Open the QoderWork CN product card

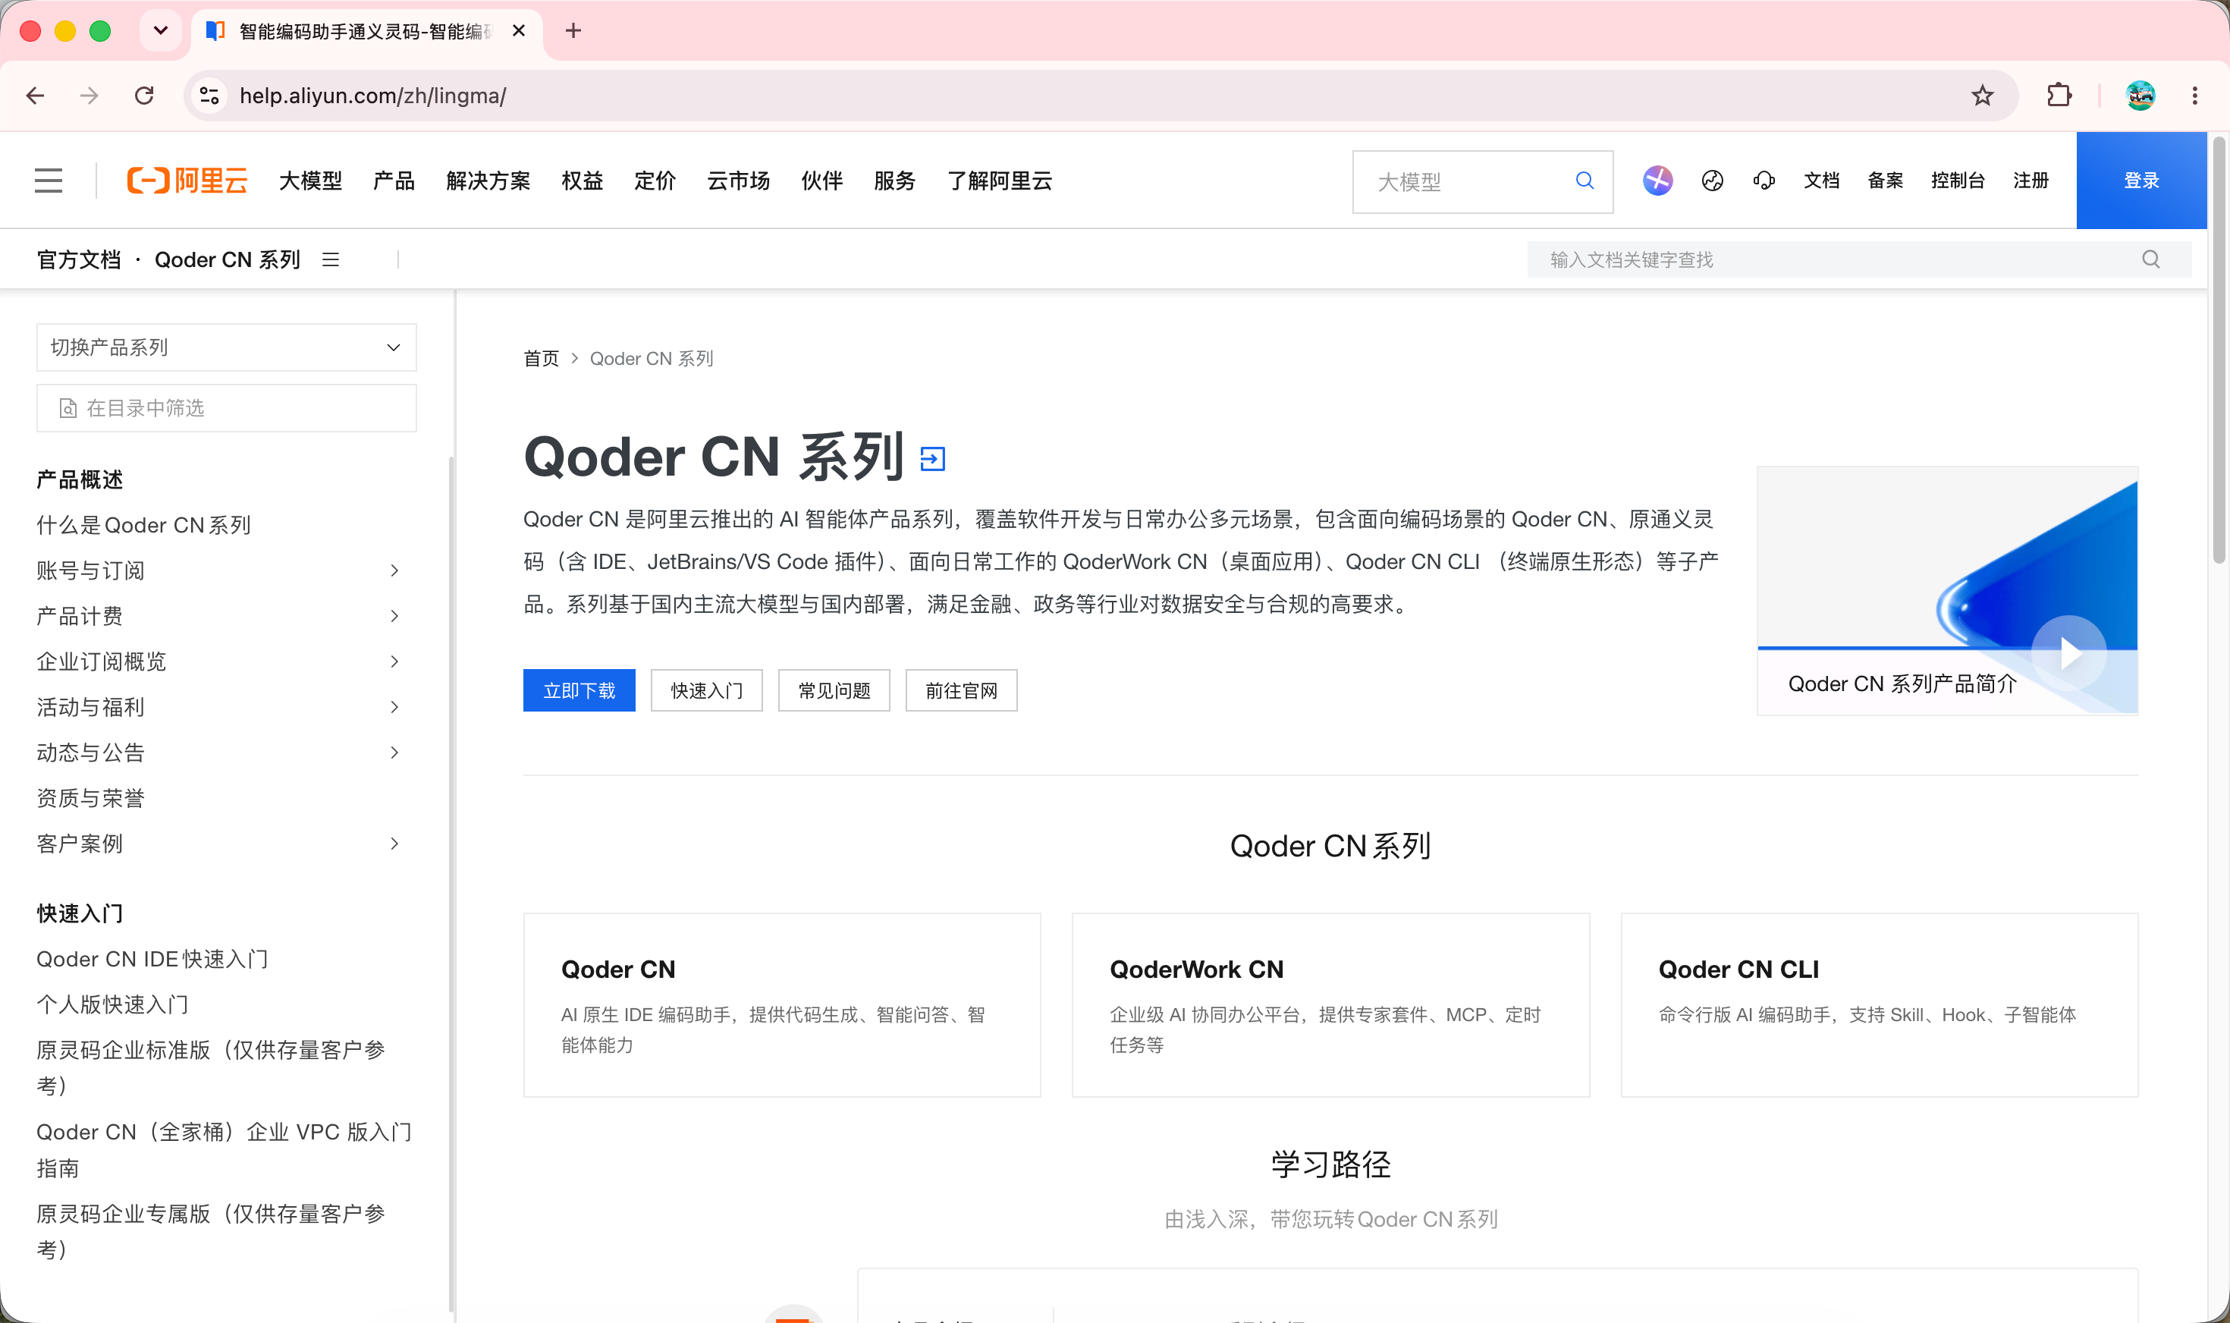(x=1330, y=1004)
